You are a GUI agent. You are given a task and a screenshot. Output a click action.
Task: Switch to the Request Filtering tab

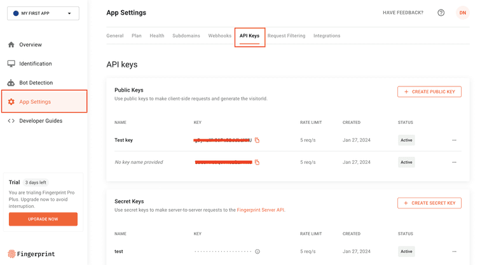(x=286, y=36)
